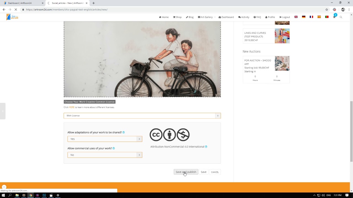
Task: Open a new browser tab
Action: click(x=93, y=3)
